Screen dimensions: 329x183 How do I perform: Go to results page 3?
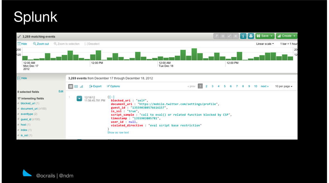pyautogui.click(x=213, y=86)
